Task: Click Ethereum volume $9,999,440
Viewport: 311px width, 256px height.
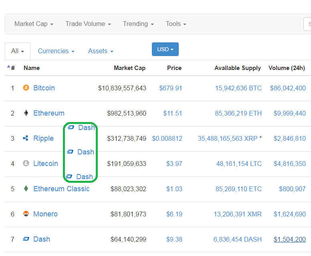Action: click(x=290, y=113)
